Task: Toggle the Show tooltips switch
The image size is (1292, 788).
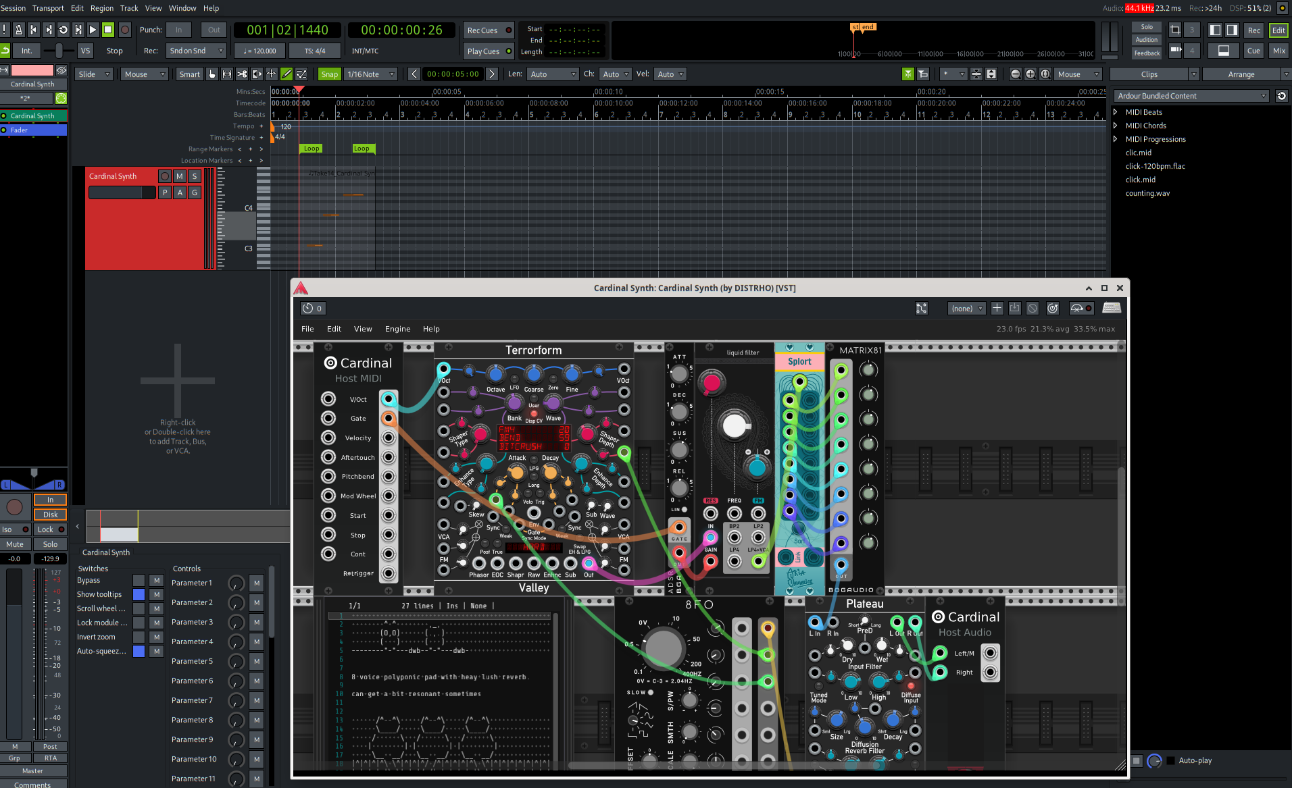Action: [139, 594]
